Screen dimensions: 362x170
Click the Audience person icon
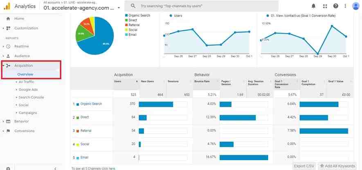click(8, 56)
